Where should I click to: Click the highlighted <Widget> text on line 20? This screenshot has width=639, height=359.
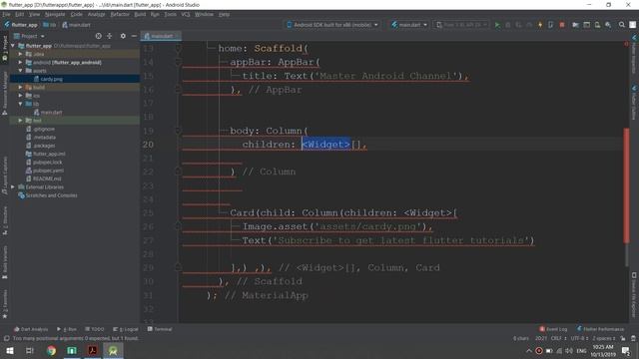click(x=326, y=144)
